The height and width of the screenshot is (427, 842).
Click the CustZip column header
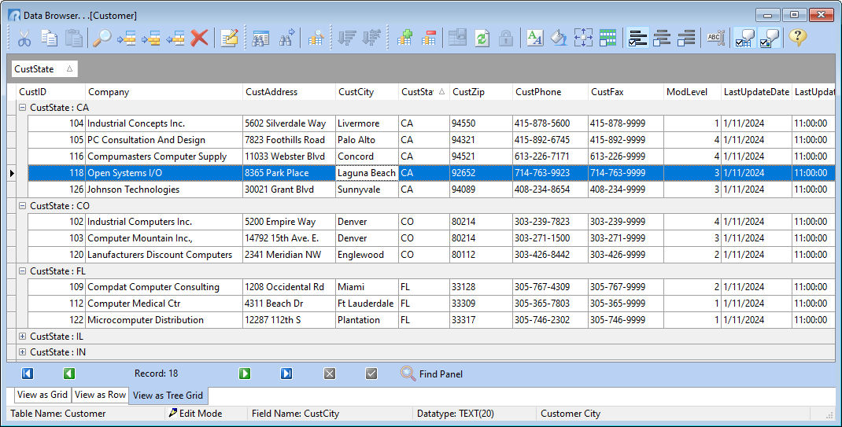click(481, 92)
